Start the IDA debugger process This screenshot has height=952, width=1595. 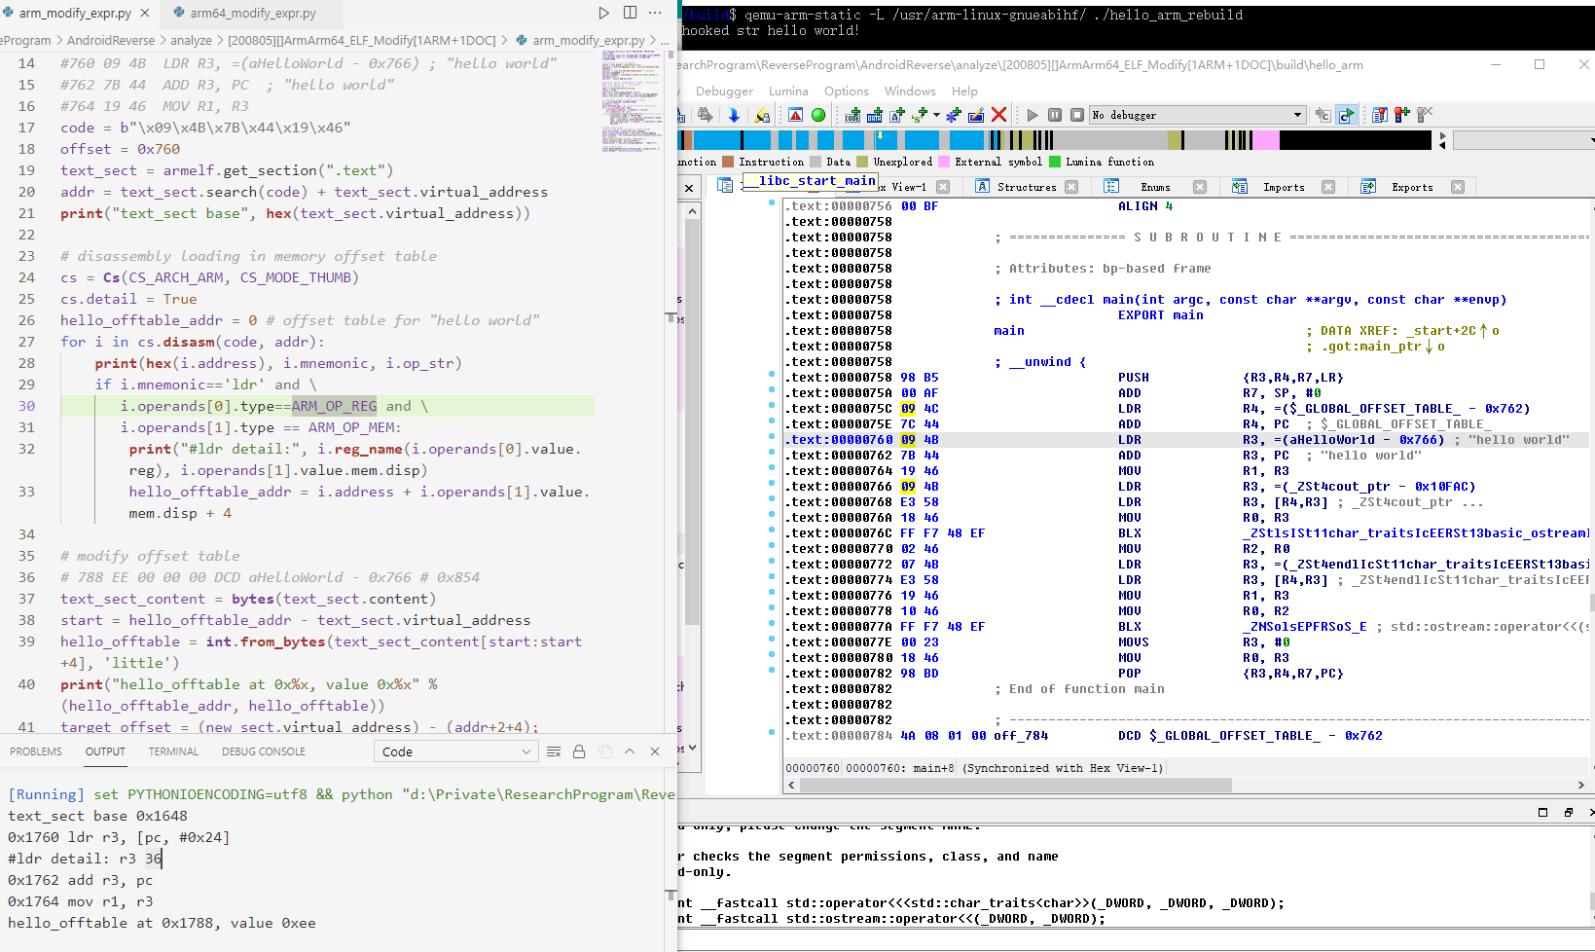tap(1033, 115)
